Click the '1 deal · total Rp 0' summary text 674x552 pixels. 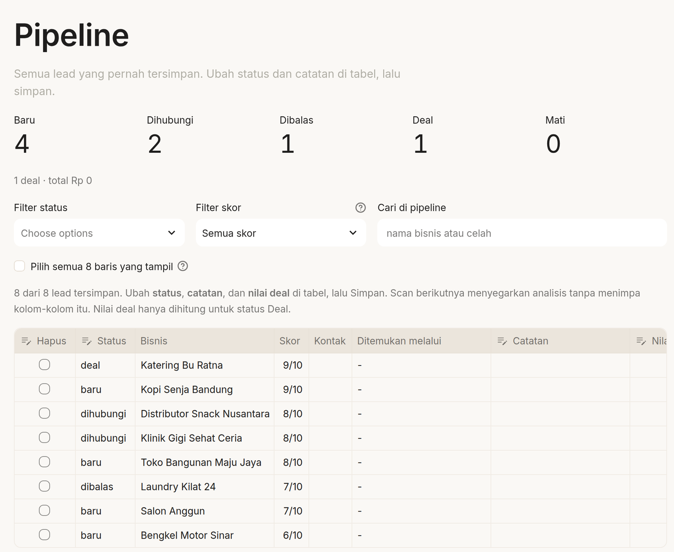53,181
